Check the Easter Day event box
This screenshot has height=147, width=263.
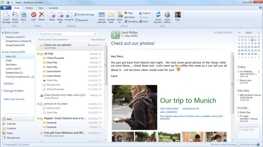click(x=238, y=112)
